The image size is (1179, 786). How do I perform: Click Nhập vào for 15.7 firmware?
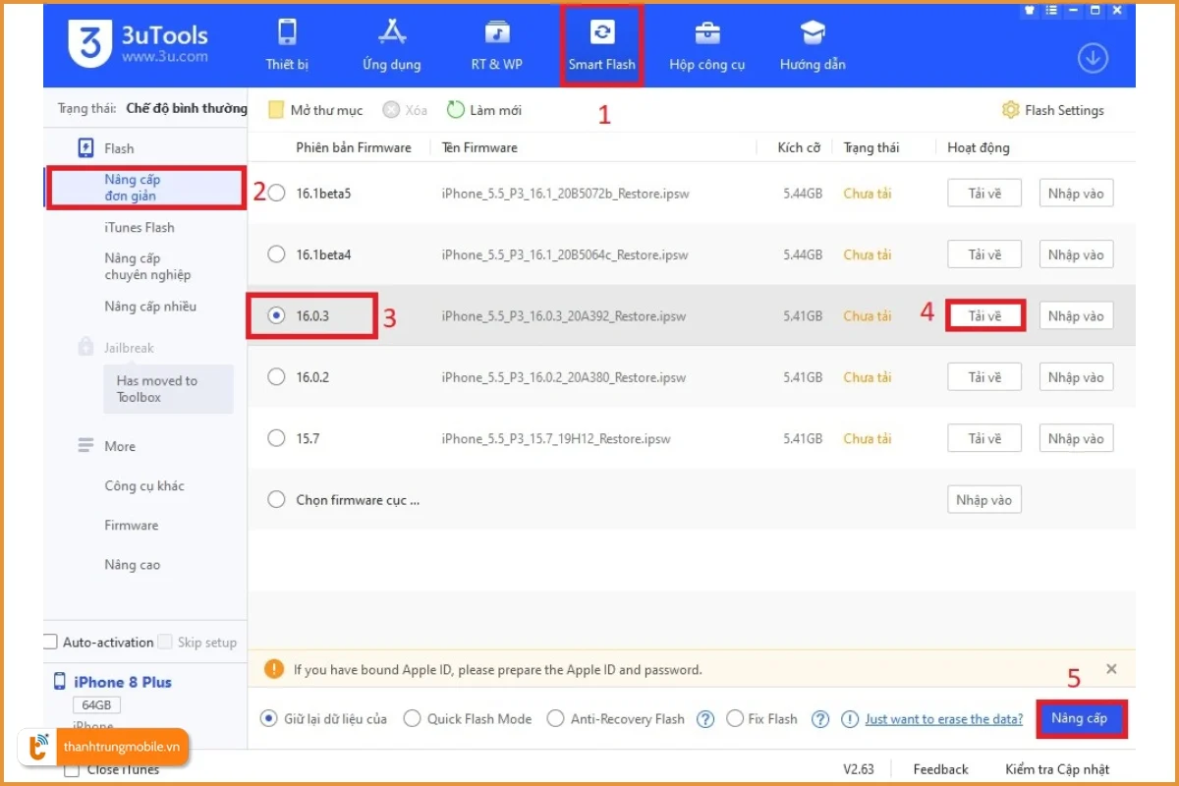coord(1076,439)
